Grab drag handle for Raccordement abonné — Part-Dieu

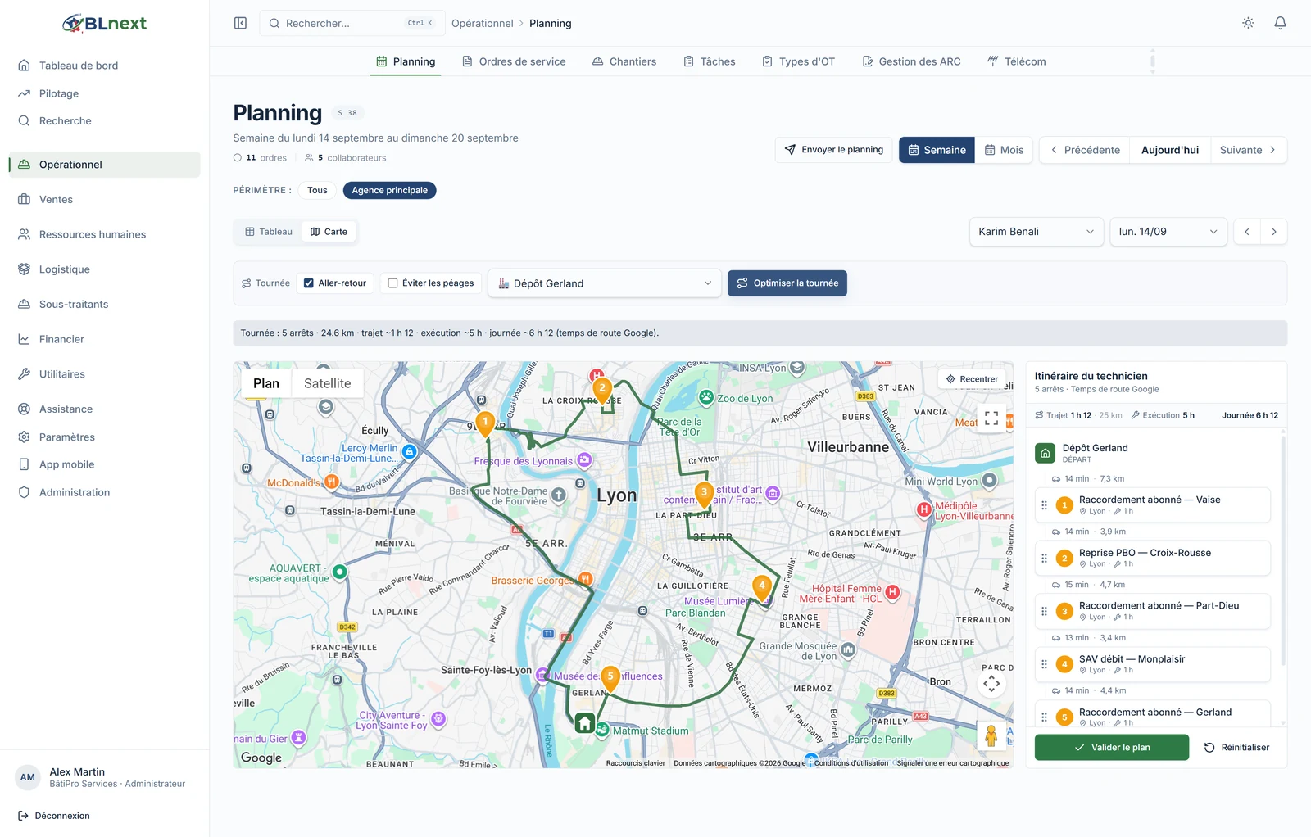[x=1044, y=611]
